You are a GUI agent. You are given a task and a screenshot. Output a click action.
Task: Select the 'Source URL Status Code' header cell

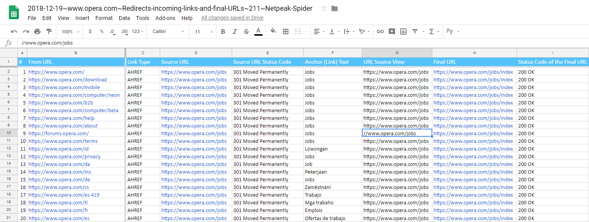[x=268, y=62]
